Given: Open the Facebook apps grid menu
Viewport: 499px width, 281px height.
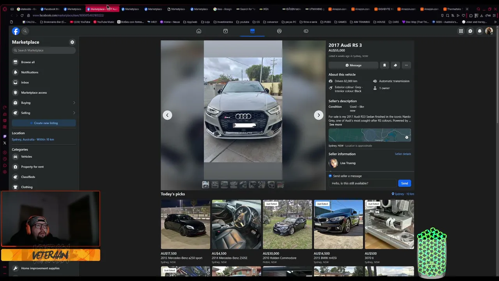Looking at the screenshot, I should tap(461, 31).
